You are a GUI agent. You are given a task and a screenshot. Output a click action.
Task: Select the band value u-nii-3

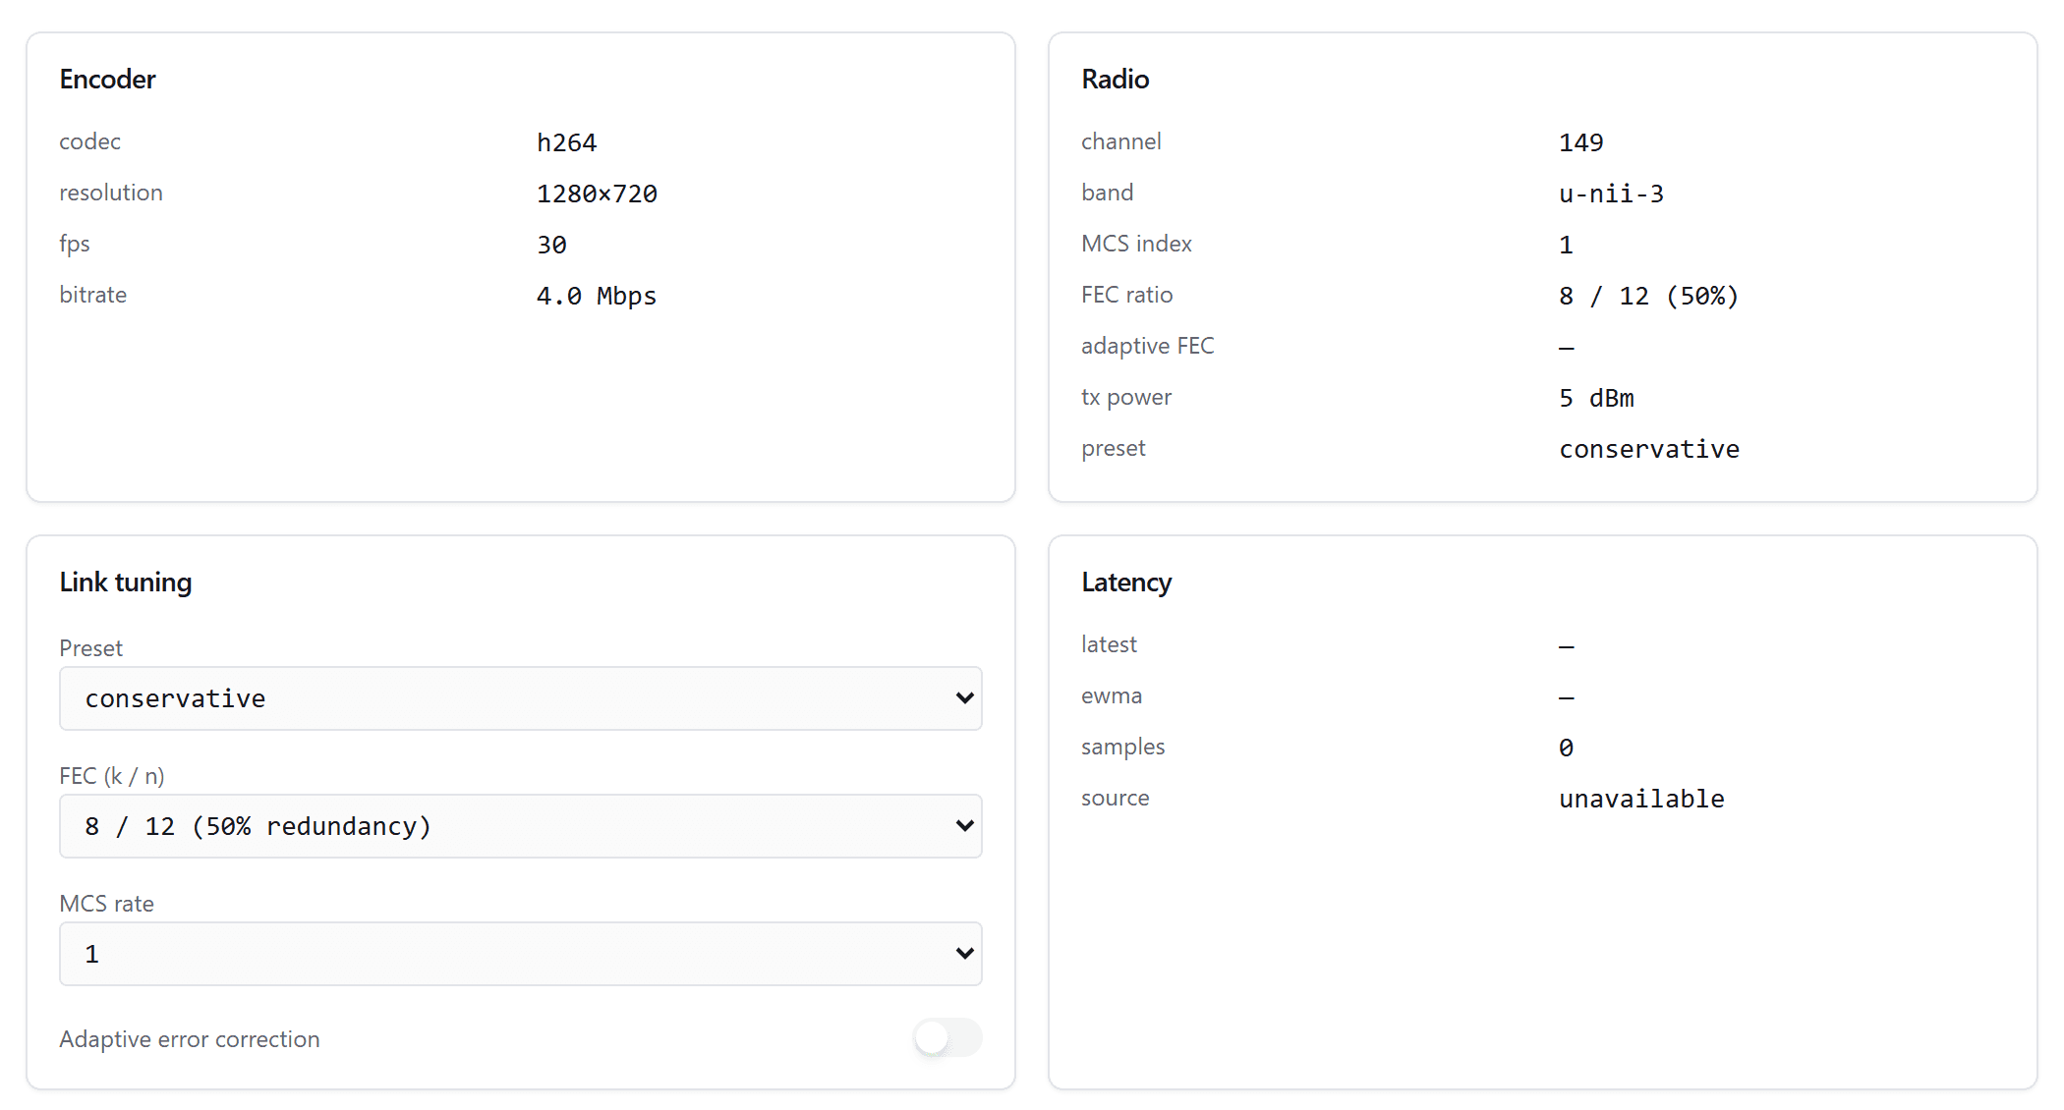(1612, 194)
